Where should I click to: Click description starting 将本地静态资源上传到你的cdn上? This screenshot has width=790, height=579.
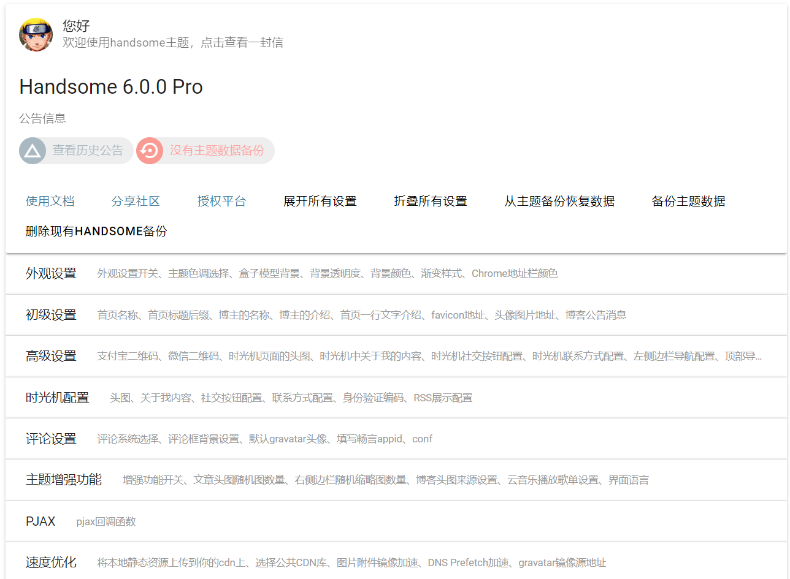tap(352, 562)
